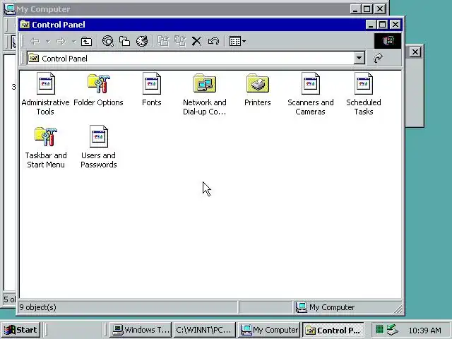Click the green system tray icon

[x=380, y=330]
